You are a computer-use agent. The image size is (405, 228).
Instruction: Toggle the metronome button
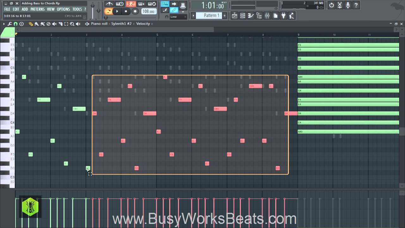[109, 4]
